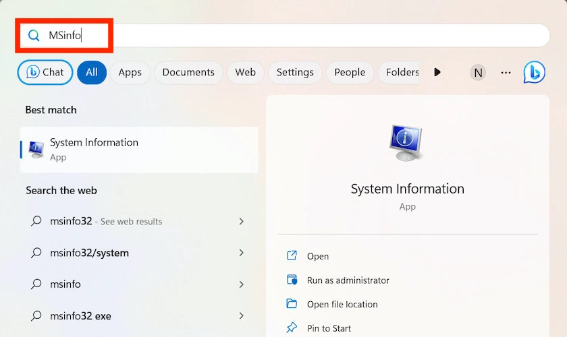Expand the msinfo32 suggestion chevron

(x=241, y=222)
